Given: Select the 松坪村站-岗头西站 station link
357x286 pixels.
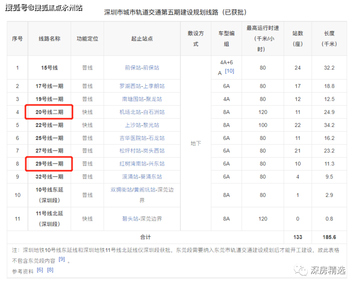Looking at the screenshot, I should 142,151.
